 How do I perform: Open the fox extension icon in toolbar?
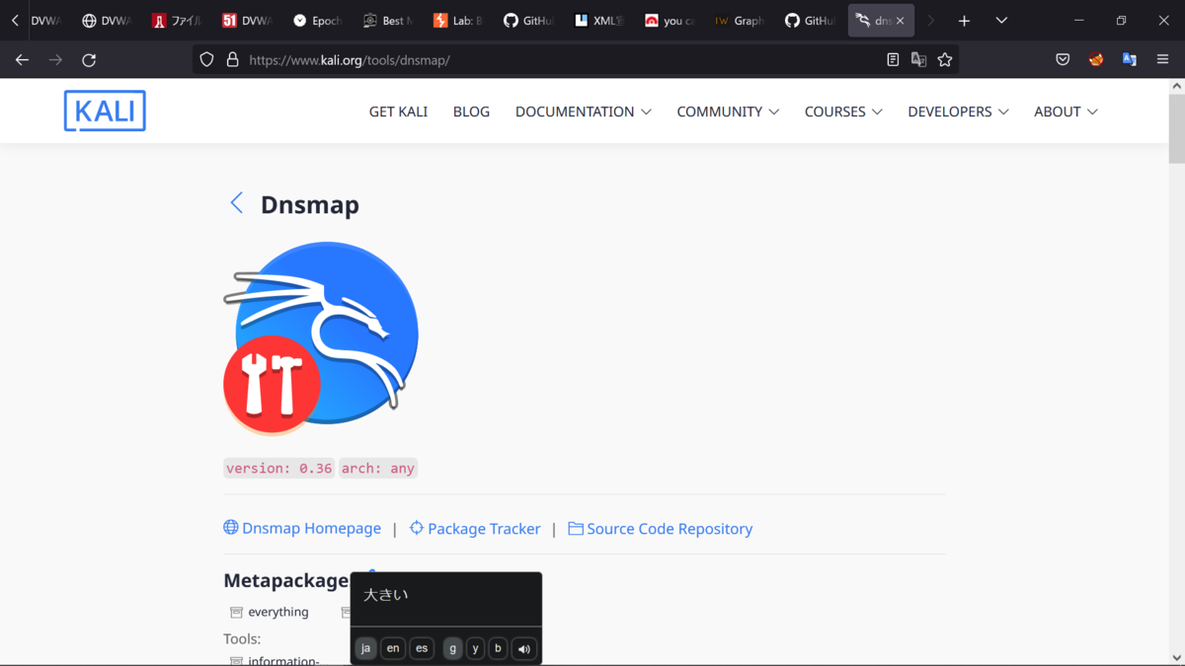coord(1096,60)
